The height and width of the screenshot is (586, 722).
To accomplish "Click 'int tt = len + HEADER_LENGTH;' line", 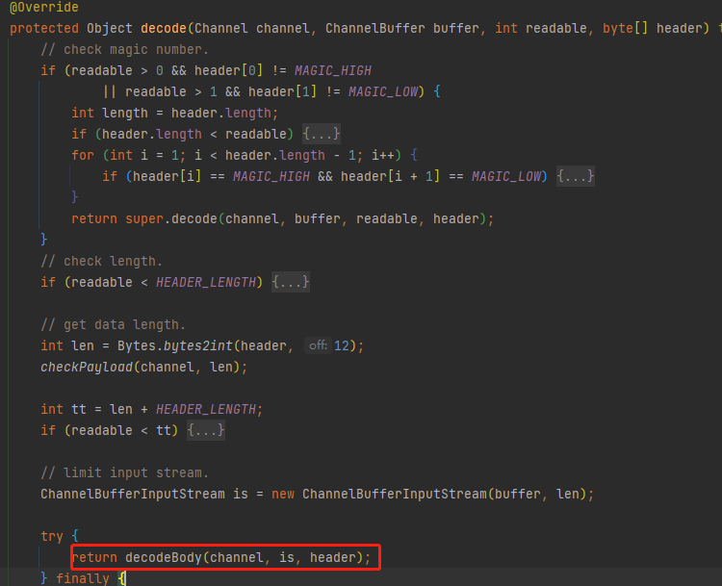I will (x=151, y=409).
